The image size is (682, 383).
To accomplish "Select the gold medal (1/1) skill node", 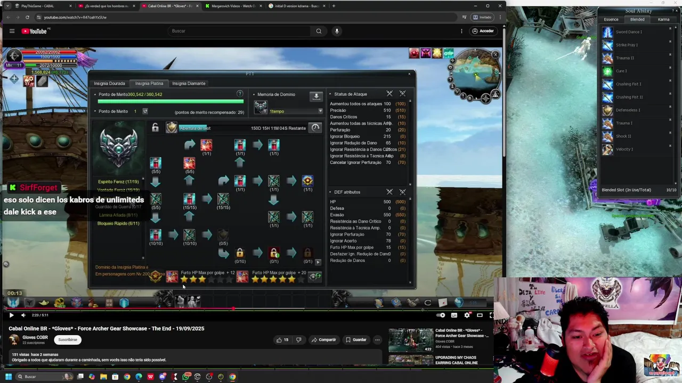I will coord(307,181).
